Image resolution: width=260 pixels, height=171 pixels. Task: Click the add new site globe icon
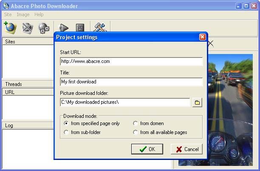[x=9, y=28]
